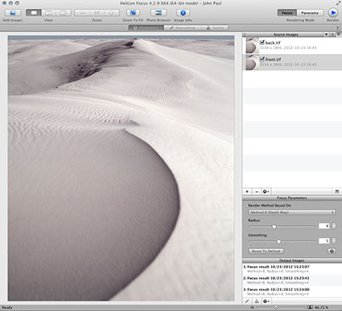This screenshot has width=342, height=311.
Task: Click the Focus Parameters panel header
Action: click(x=292, y=198)
